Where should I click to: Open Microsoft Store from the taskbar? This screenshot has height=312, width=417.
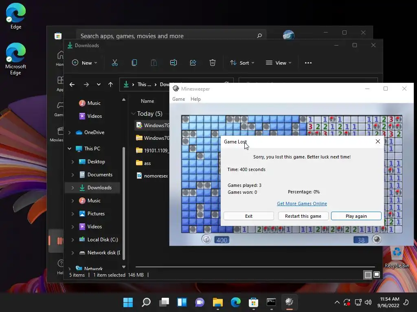click(253, 302)
